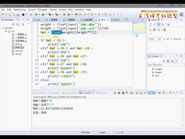Click the console vertical scrollbar
This screenshot has width=185, height=139.
point(183,113)
